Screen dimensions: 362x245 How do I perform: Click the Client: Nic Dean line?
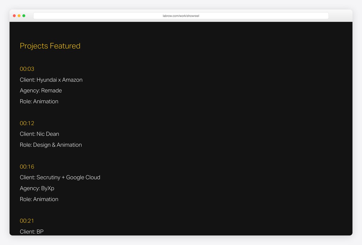pos(40,134)
